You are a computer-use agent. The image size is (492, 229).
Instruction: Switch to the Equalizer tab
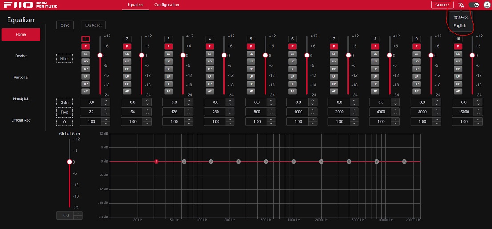coord(136,5)
